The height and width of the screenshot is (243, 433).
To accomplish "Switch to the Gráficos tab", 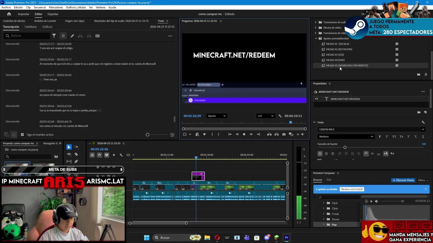I will coord(47,27).
